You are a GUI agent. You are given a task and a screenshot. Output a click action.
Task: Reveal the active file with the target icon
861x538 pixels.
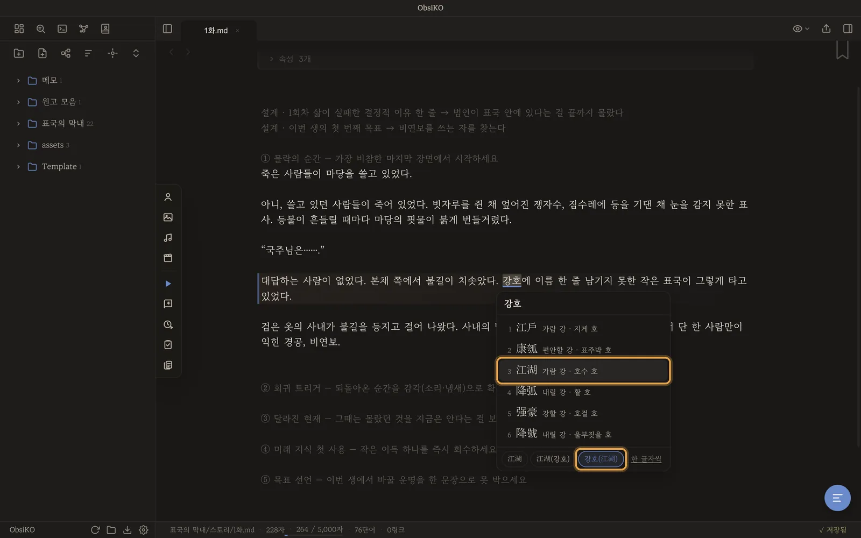(x=112, y=53)
